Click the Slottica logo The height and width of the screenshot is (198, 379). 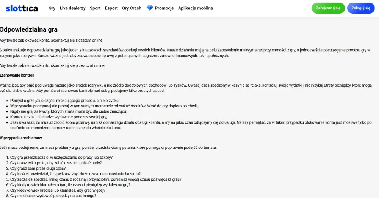click(22, 8)
